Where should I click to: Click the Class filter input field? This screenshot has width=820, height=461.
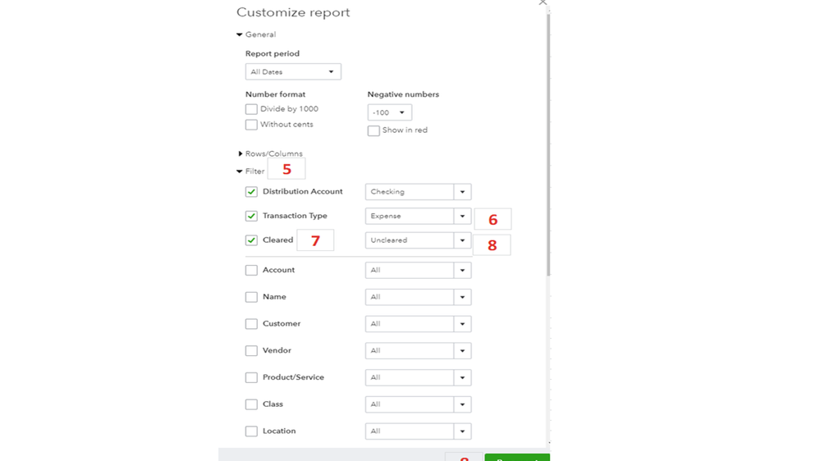[410, 404]
